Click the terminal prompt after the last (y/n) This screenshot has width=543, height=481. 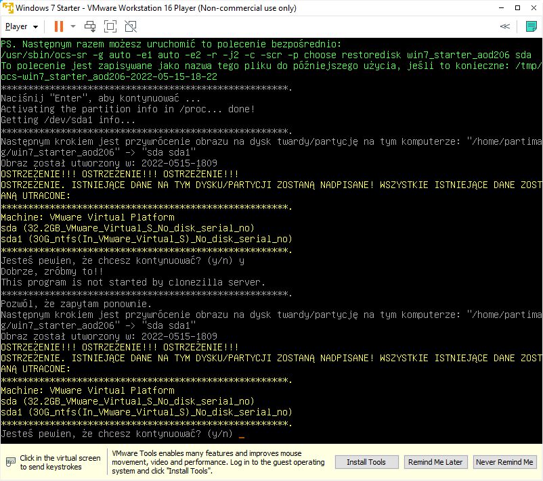pos(241,434)
